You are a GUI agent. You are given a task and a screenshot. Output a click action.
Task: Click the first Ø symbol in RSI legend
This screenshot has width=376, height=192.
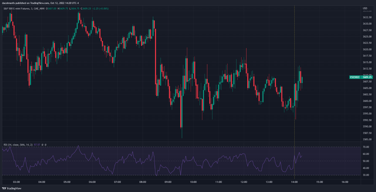tap(43, 145)
